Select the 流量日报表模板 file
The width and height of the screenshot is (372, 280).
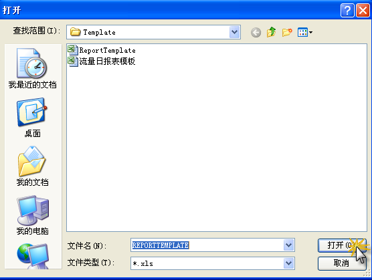[102, 61]
